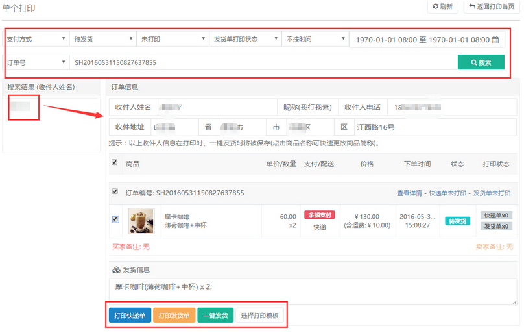Screen dimensions: 524x335
Task: Click the 选择打印模板 button
Action: pos(259,316)
